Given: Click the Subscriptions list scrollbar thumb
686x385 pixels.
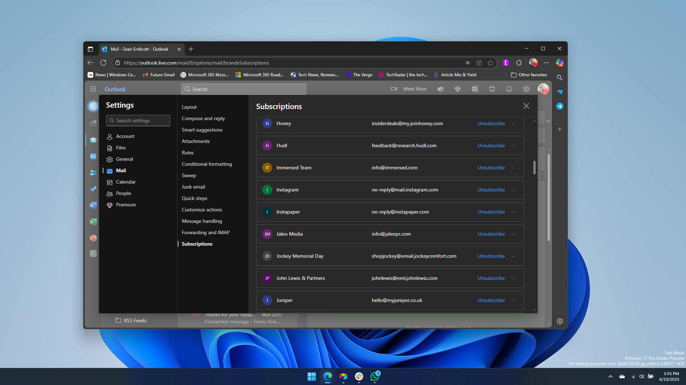Looking at the screenshot, I should click(x=535, y=168).
